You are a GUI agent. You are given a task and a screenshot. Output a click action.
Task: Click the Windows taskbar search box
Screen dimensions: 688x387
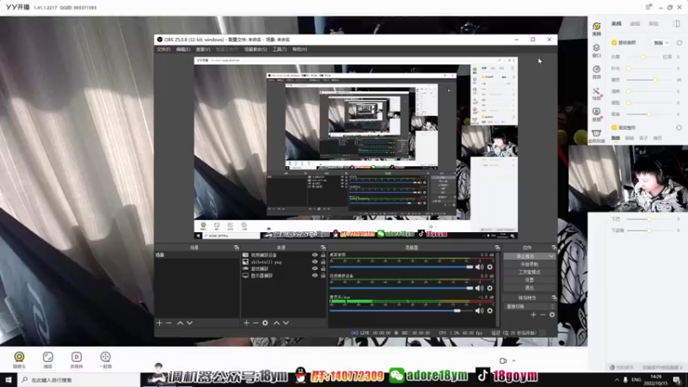coord(79,379)
